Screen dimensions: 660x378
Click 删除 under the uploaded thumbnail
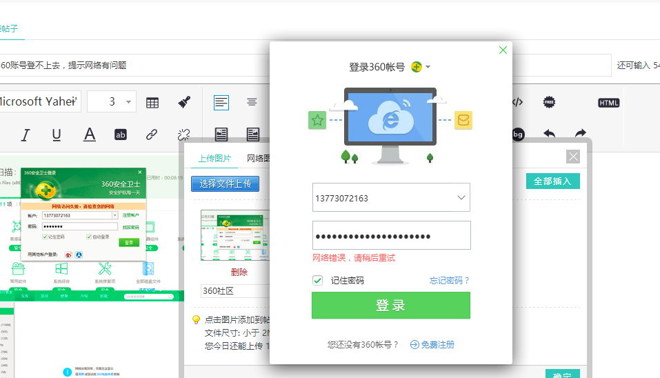[239, 272]
